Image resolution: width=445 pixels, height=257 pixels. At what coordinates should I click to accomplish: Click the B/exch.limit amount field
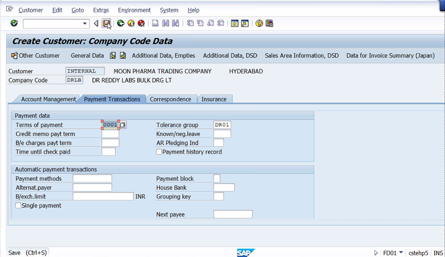(103, 197)
